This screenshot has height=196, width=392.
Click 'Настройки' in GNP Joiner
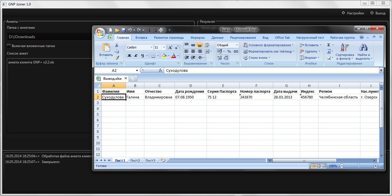(x=353, y=13)
